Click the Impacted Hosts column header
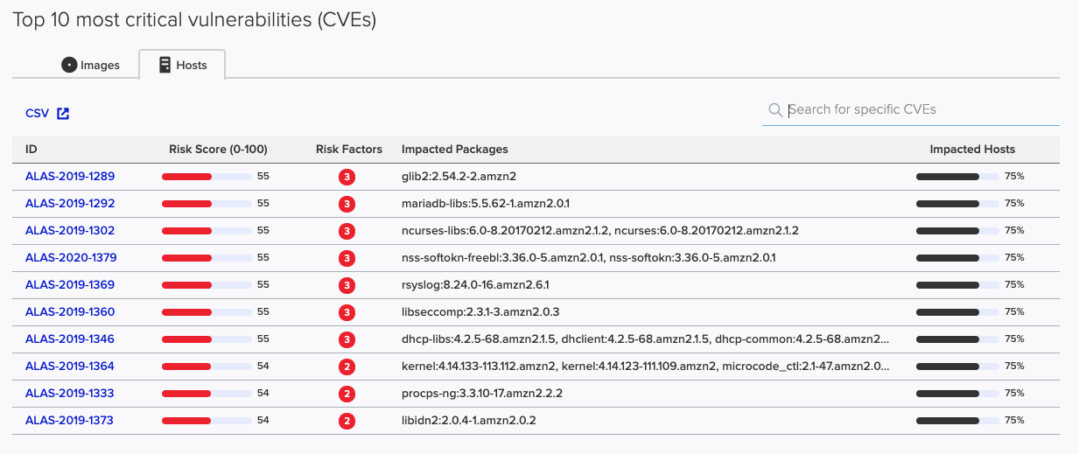 972,150
